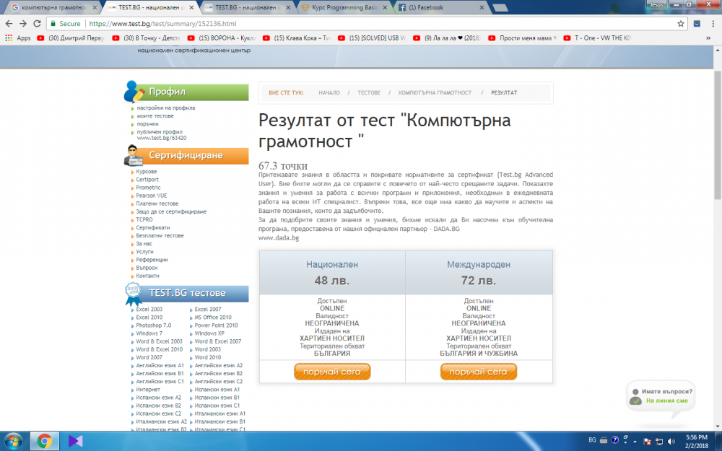Click the Secure padlock indicator
The image size is (722, 451).
[65, 24]
